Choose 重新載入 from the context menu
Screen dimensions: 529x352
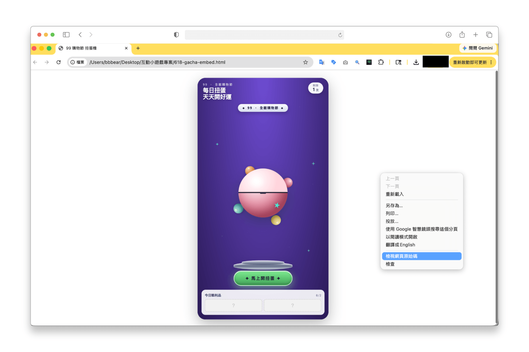point(422,194)
